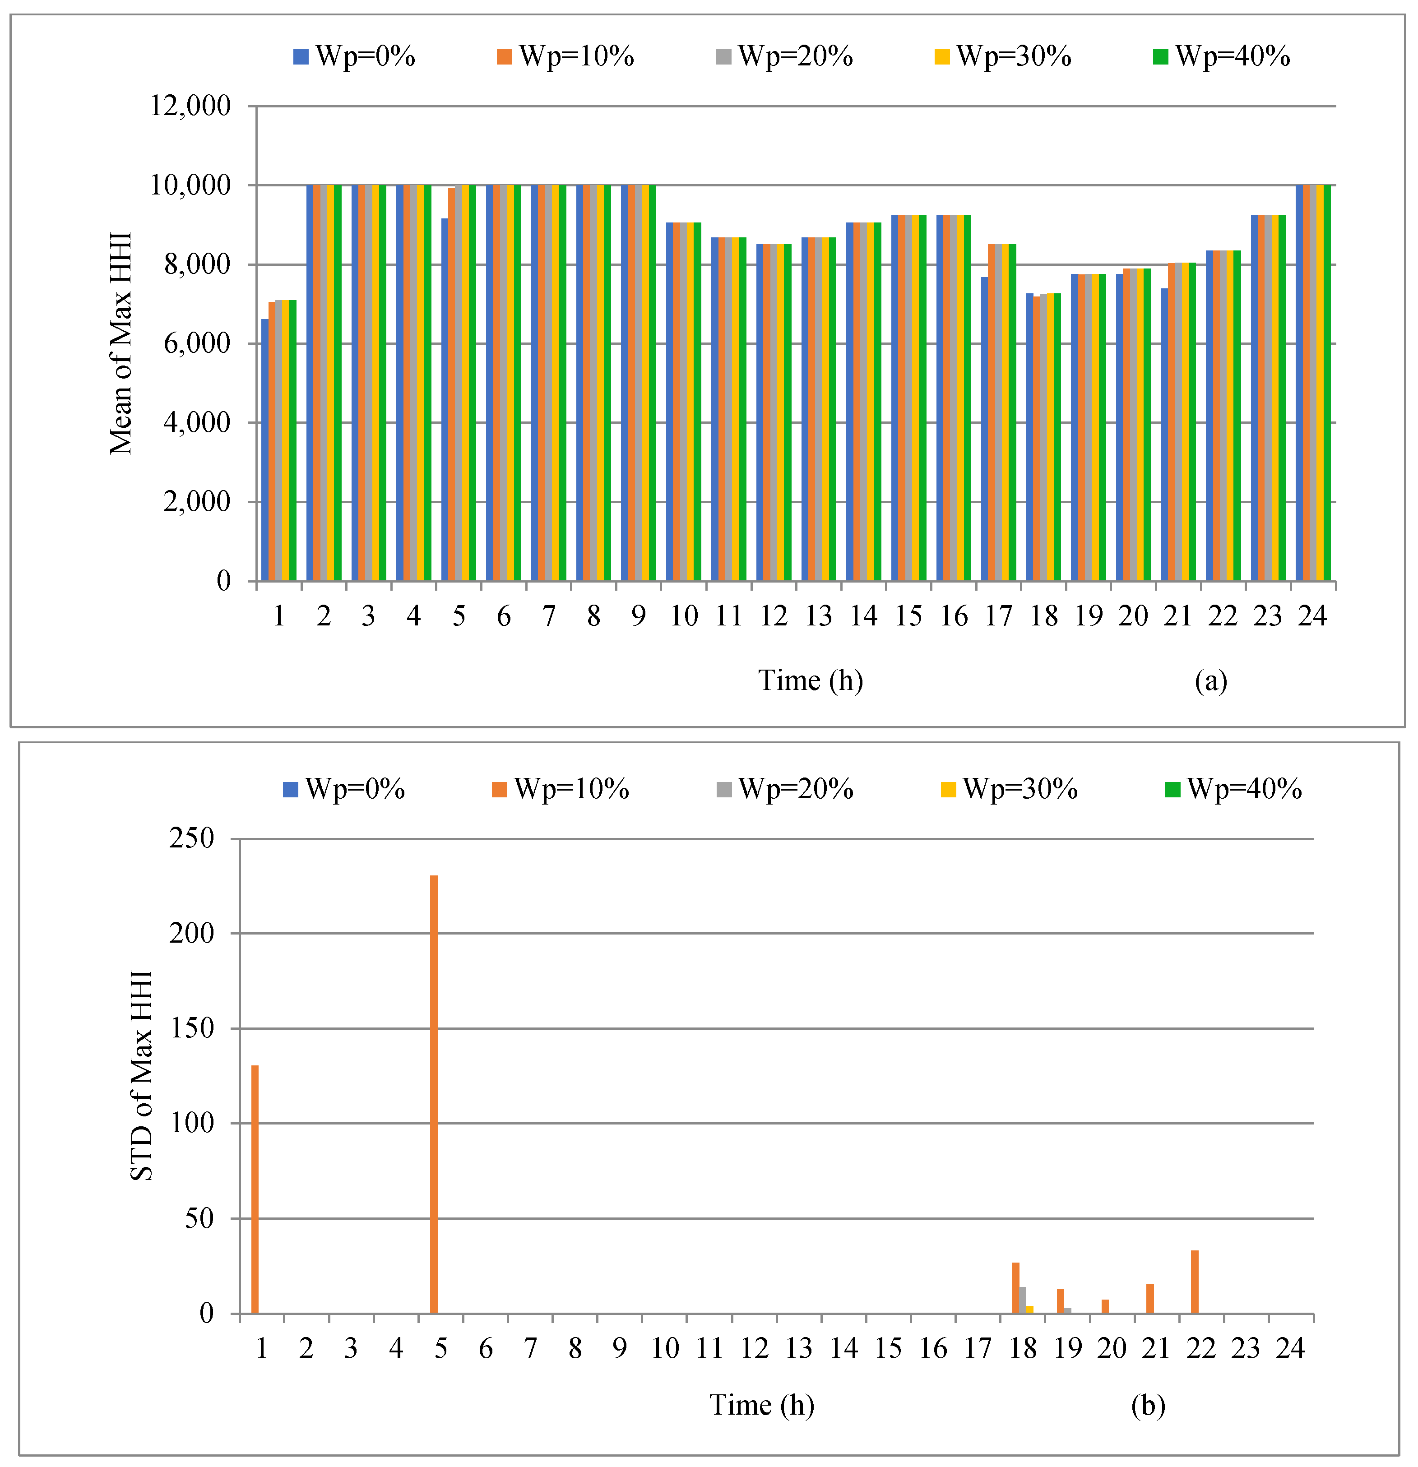The height and width of the screenshot is (1467, 1418).
Task: Click the '(a)' subfigure label
Action: point(1210,680)
